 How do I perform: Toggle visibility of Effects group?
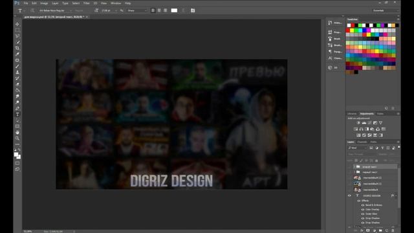(359, 201)
